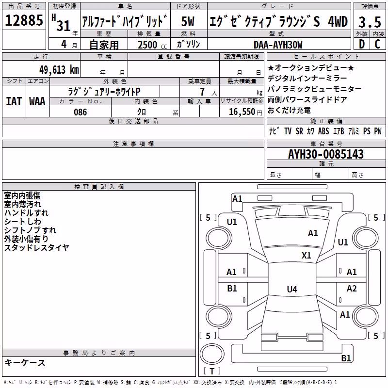Select the エアB airbag equipment code
Screen dimensions: 388x388
pos(339,131)
